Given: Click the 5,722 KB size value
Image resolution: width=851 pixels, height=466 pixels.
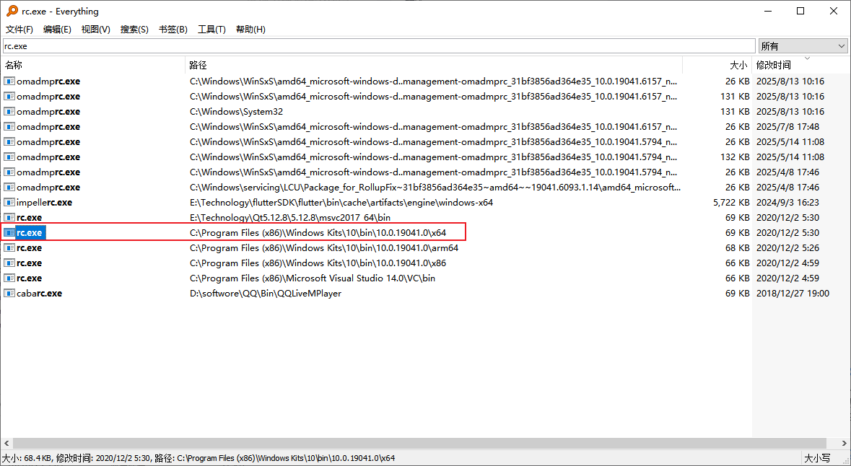Looking at the screenshot, I should click(732, 203).
